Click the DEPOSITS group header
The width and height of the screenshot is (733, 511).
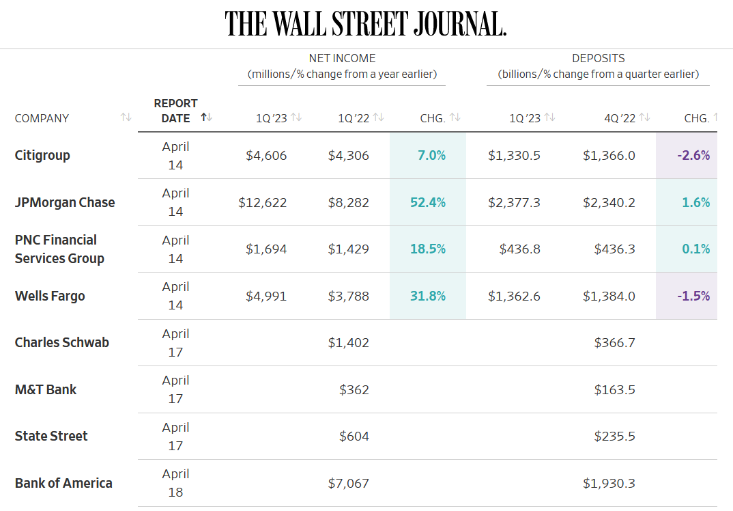[599, 66]
